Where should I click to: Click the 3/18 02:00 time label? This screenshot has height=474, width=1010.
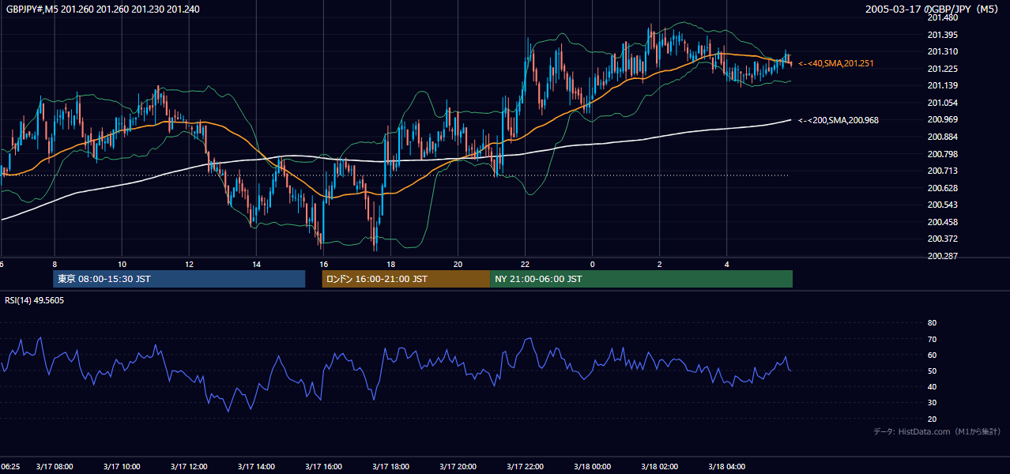[x=659, y=467]
